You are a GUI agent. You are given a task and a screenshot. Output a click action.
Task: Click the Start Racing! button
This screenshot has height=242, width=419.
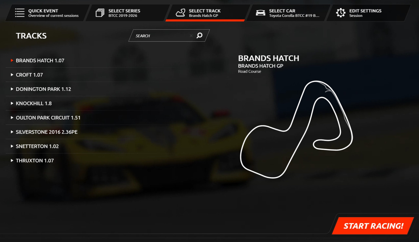coord(373,226)
